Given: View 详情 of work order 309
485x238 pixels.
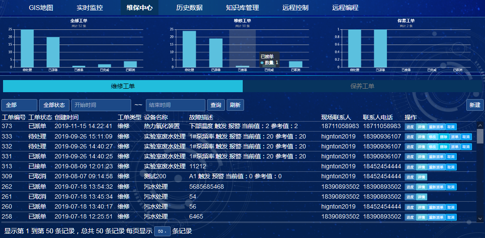Looking at the screenshot, I should [421, 177].
